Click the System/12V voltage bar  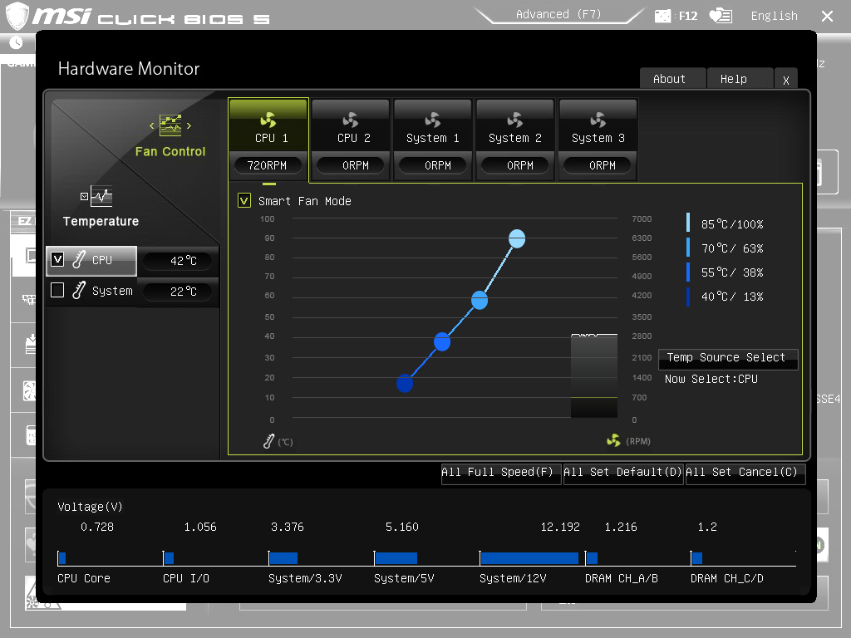(x=529, y=557)
